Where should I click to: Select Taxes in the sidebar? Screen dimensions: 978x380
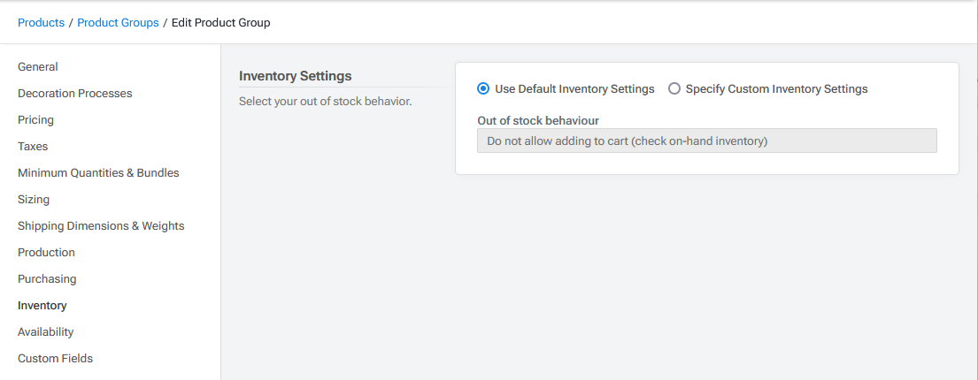(x=33, y=147)
